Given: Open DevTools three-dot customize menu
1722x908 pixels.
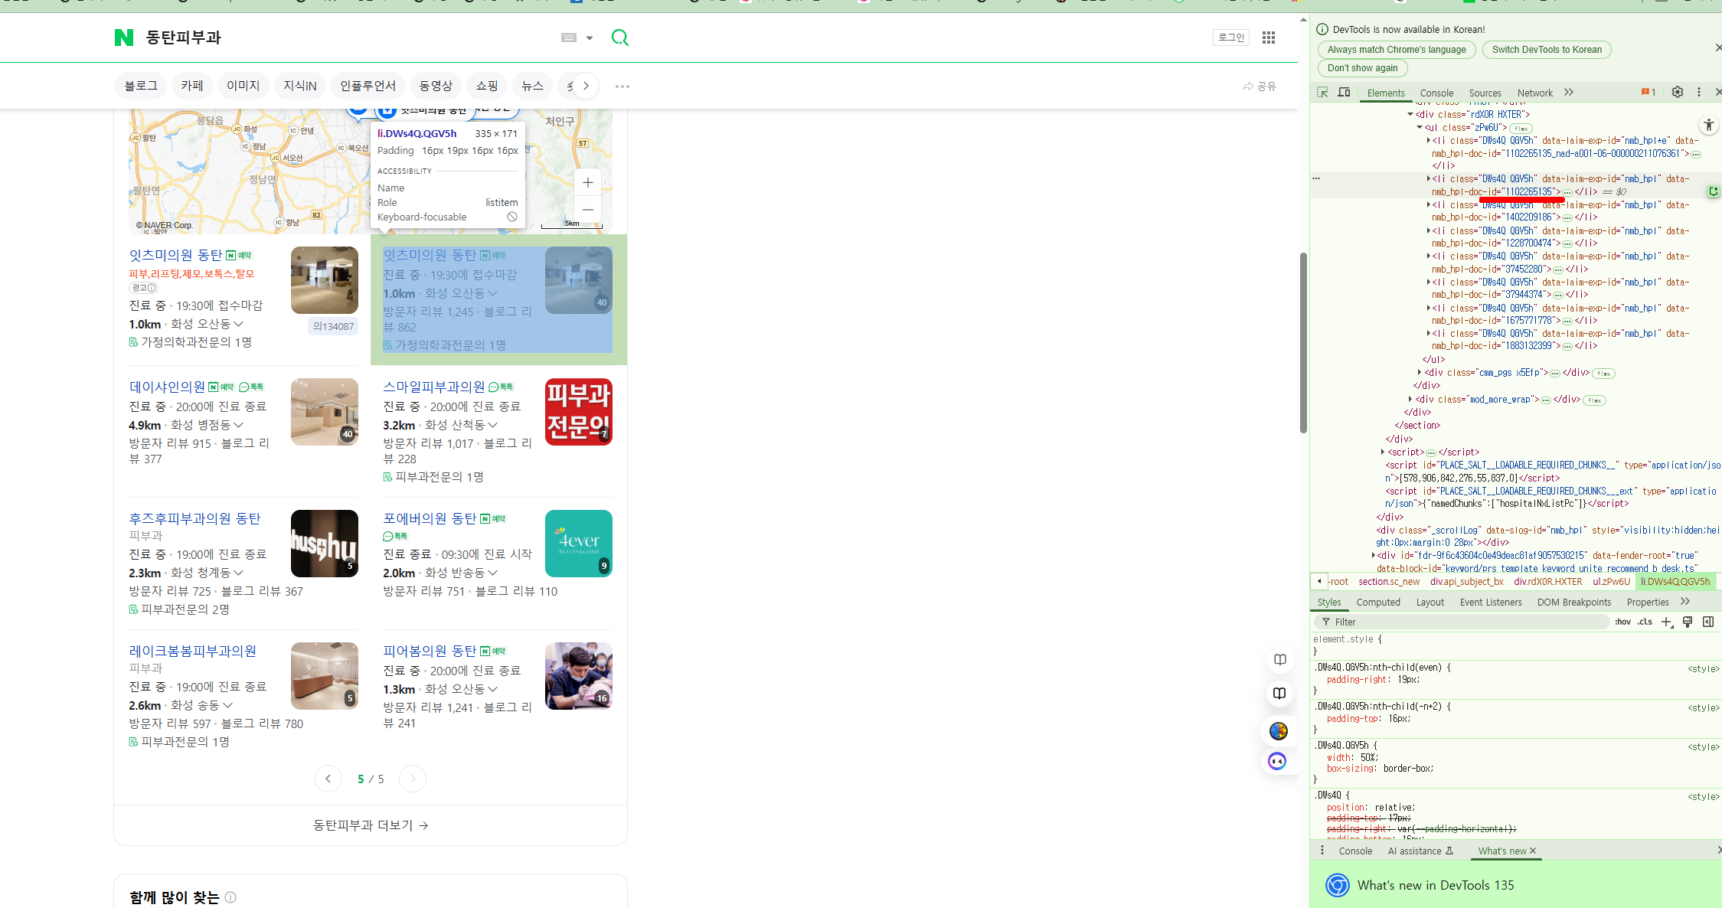Looking at the screenshot, I should [1699, 92].
